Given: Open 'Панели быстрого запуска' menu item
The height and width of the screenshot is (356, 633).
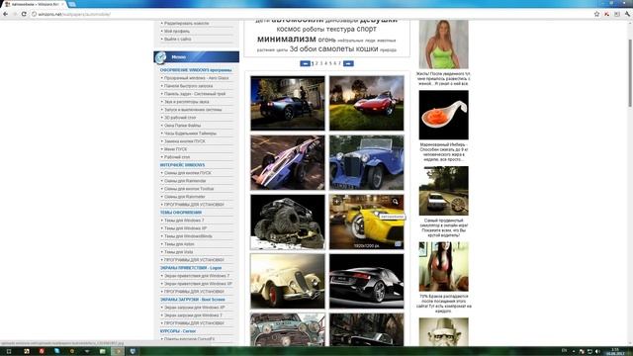Looking at the screenshot, I should pyautogui.click(x=189, y=86).
